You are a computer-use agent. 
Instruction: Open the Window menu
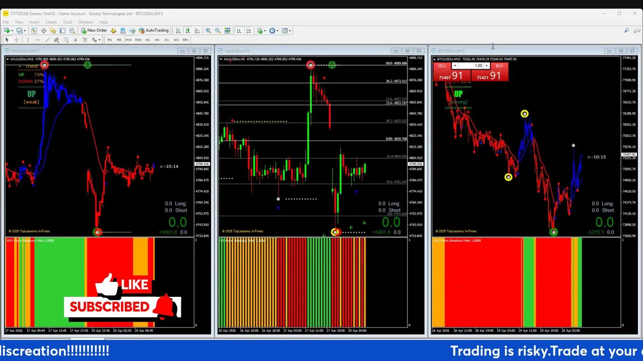85,22
